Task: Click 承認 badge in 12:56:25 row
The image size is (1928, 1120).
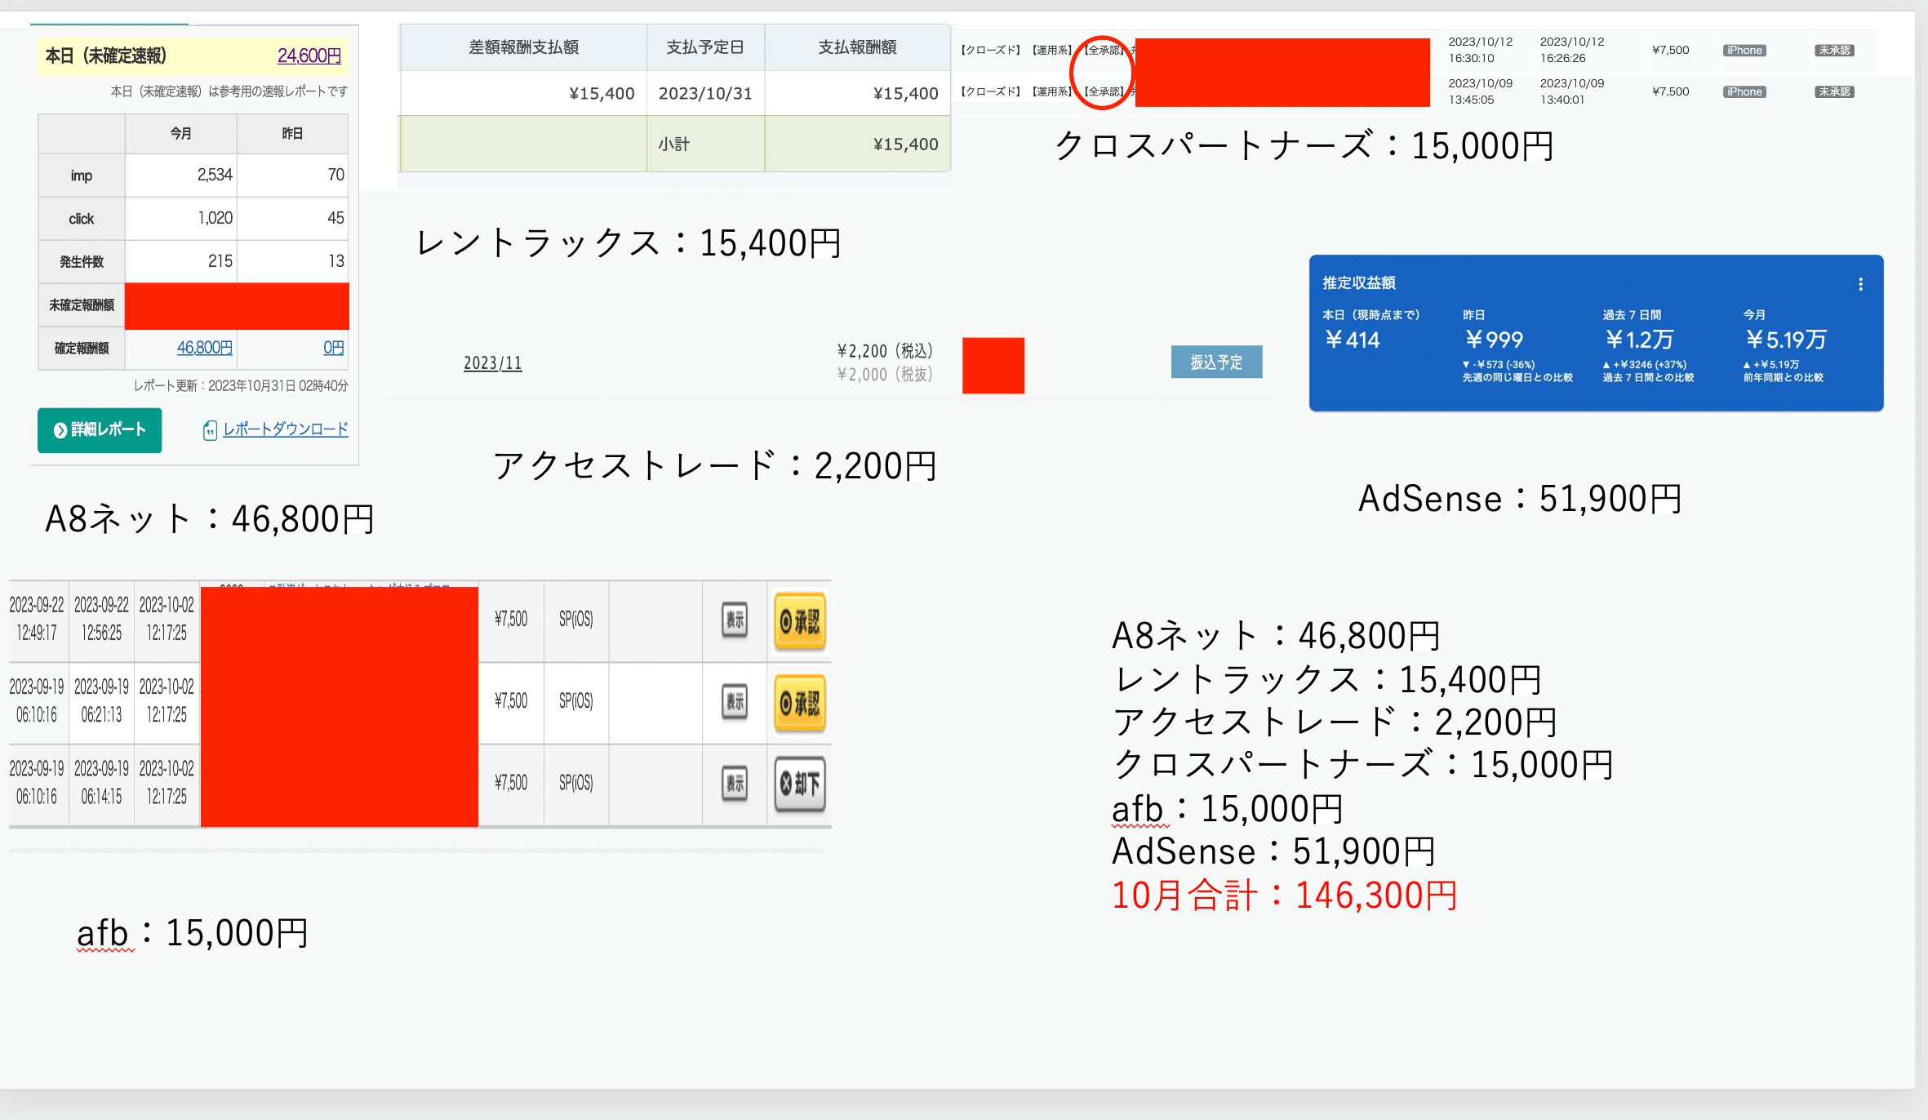Action: tap(800, 621)
